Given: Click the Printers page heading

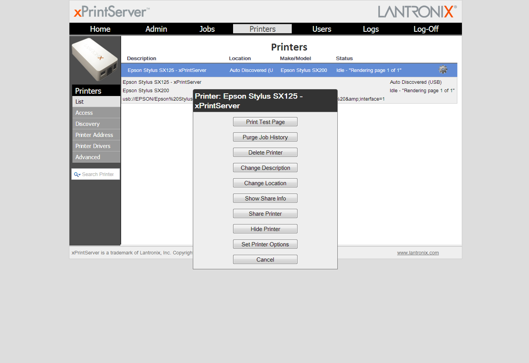Looking at the screenshot, I should point(289,47).
